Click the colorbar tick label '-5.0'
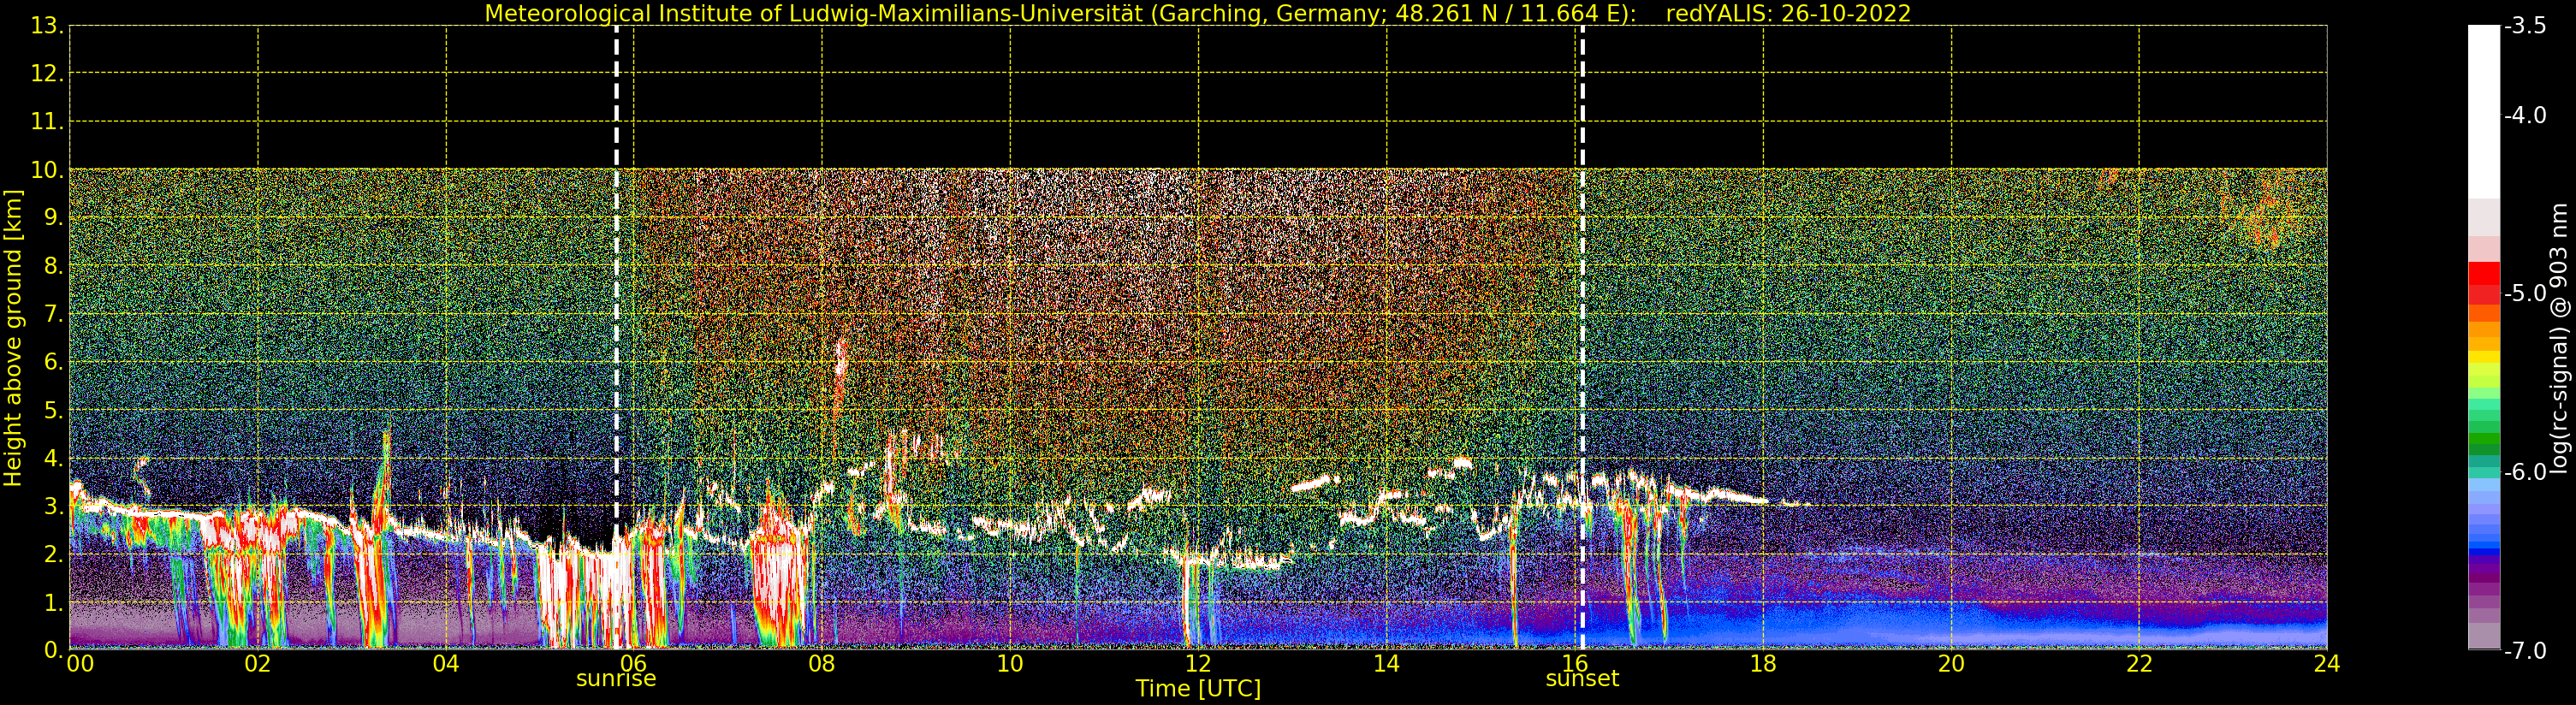 [x=2525, y=294]
